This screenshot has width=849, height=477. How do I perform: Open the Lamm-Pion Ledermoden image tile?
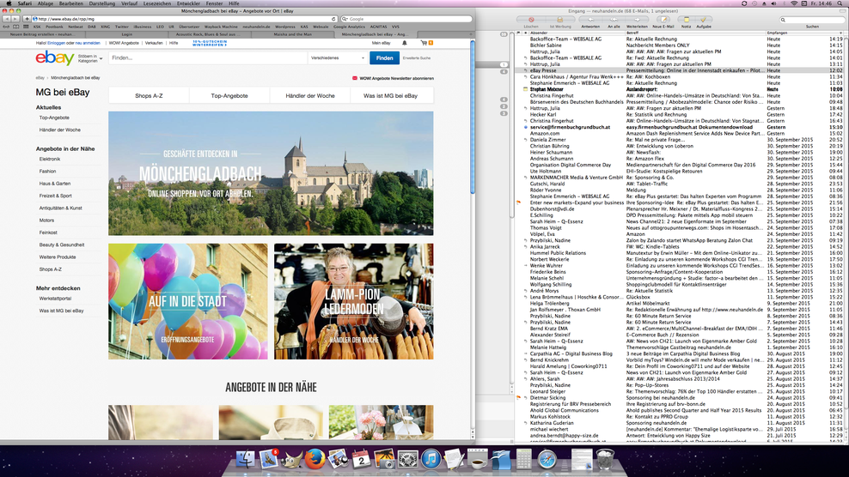click(x=353, y=301)
